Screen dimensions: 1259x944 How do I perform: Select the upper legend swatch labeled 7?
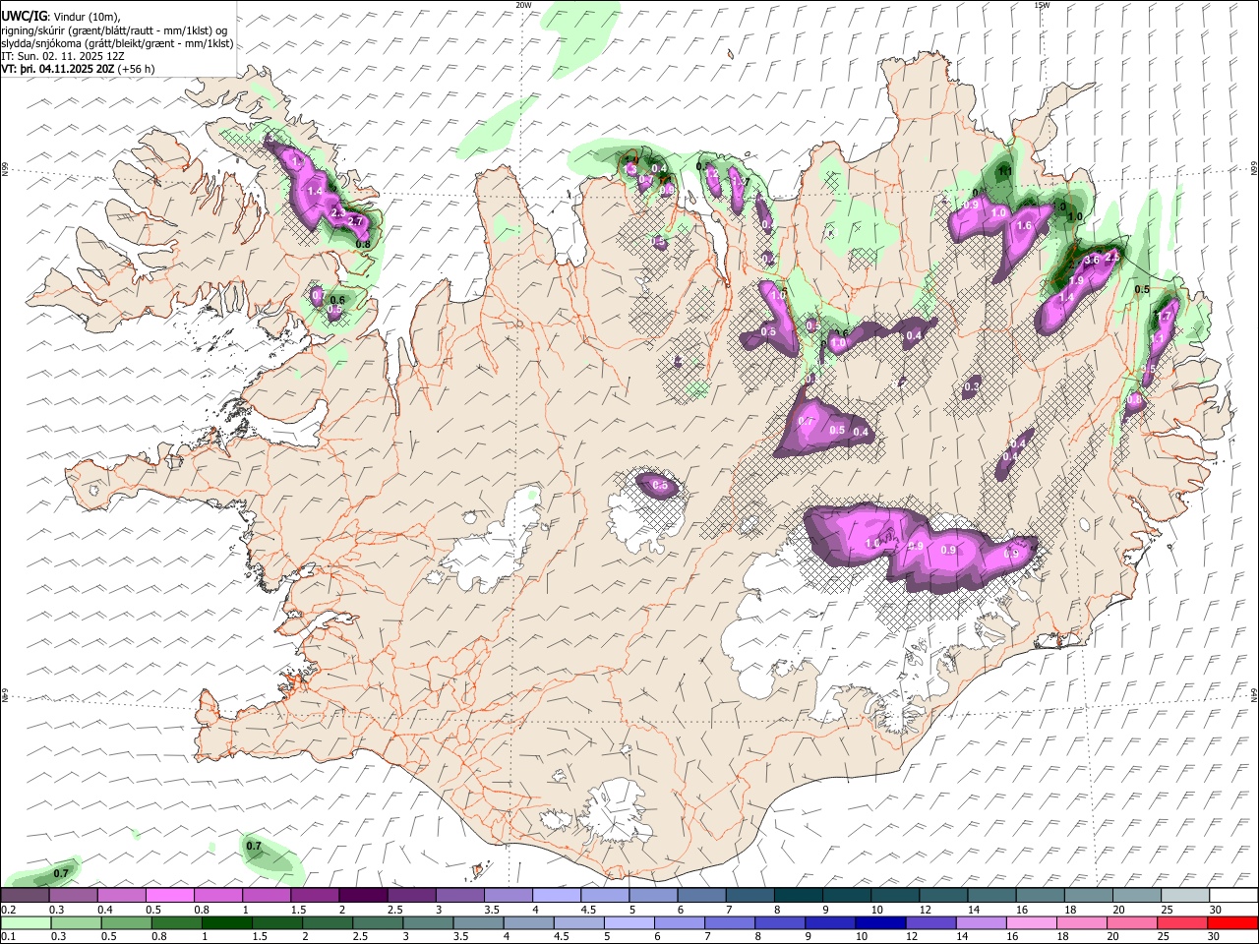(749, 896)
